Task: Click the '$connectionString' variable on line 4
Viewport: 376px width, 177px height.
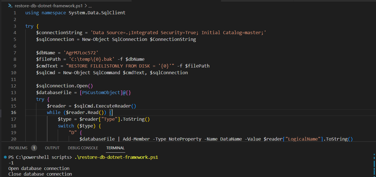Action: (x=59, y=32)
